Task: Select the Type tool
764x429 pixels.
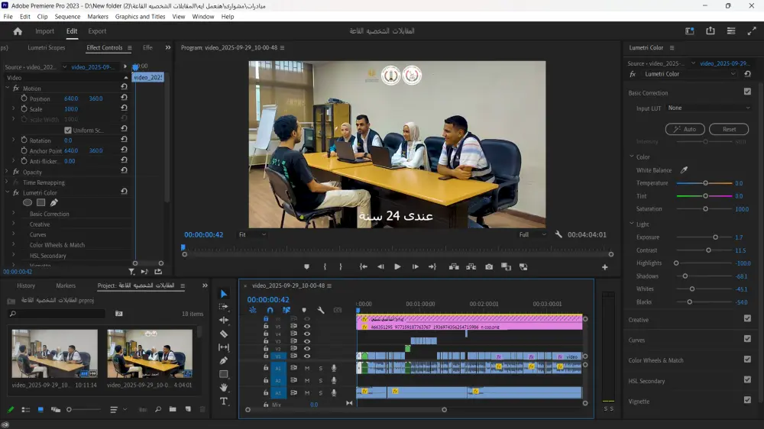Action: point(224,401)
